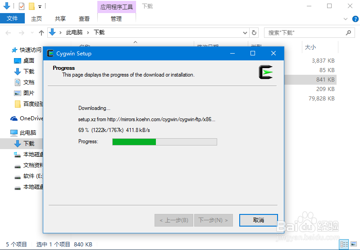
Task: Open the recent locations dropdown arrow
Action: tap(32, 33)
